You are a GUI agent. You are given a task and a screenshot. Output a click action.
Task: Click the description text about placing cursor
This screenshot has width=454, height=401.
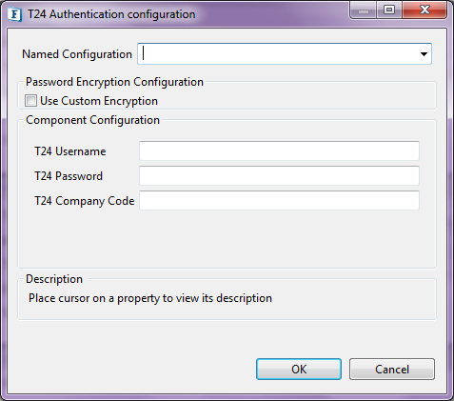150,298
